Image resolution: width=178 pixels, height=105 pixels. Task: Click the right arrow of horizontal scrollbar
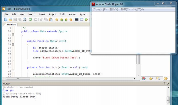click(x=134, y=79)
